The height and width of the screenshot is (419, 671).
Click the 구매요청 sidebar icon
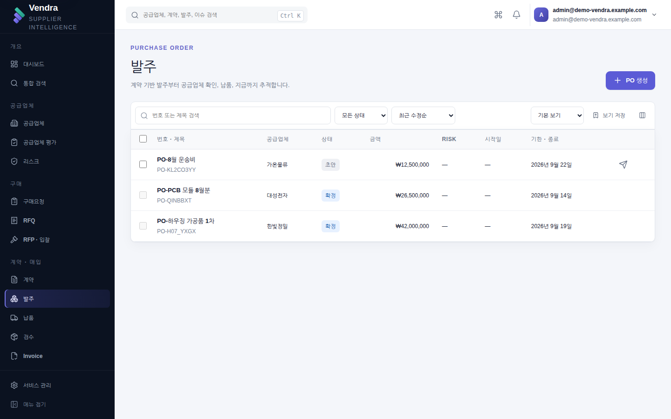tap(14, 201)
